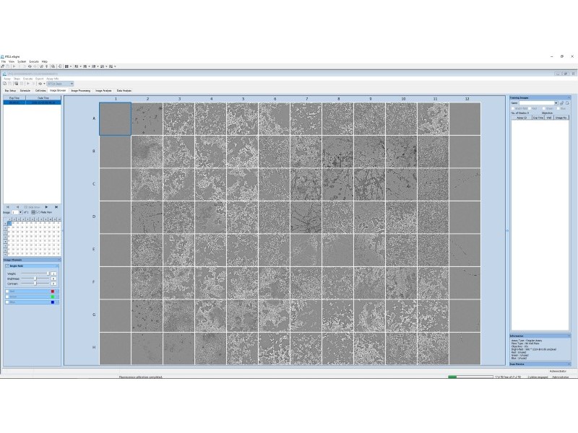This screenshot has width=578, height=433.
Task: Click the new document icon in the inner toolbar
Action: (5, 84)
